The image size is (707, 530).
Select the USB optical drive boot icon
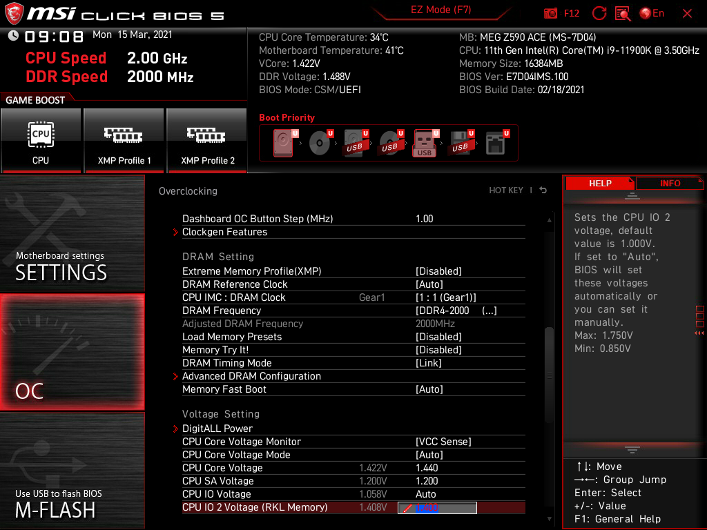pyautogui.click(x=391, y=143)
